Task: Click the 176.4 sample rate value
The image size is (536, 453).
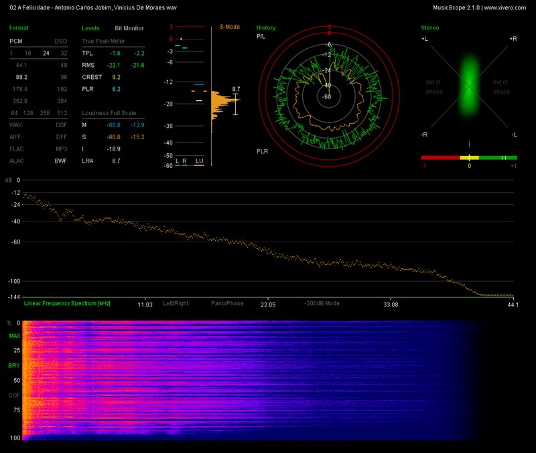Action: [x=20, y=89]
